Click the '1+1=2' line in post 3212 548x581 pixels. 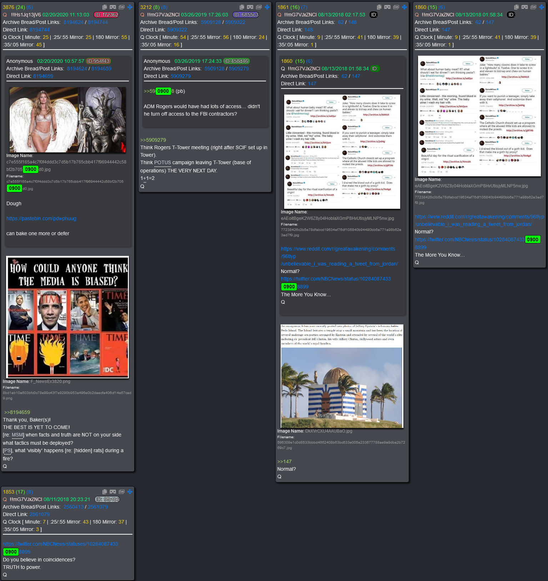coord(147,178)
